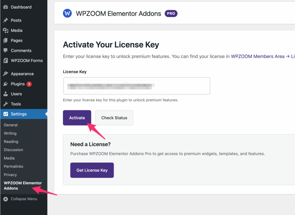Click the WPZOOM round W logo
Image resolution: width=295 pixels, height=215 pixels.
click(67, 13)
